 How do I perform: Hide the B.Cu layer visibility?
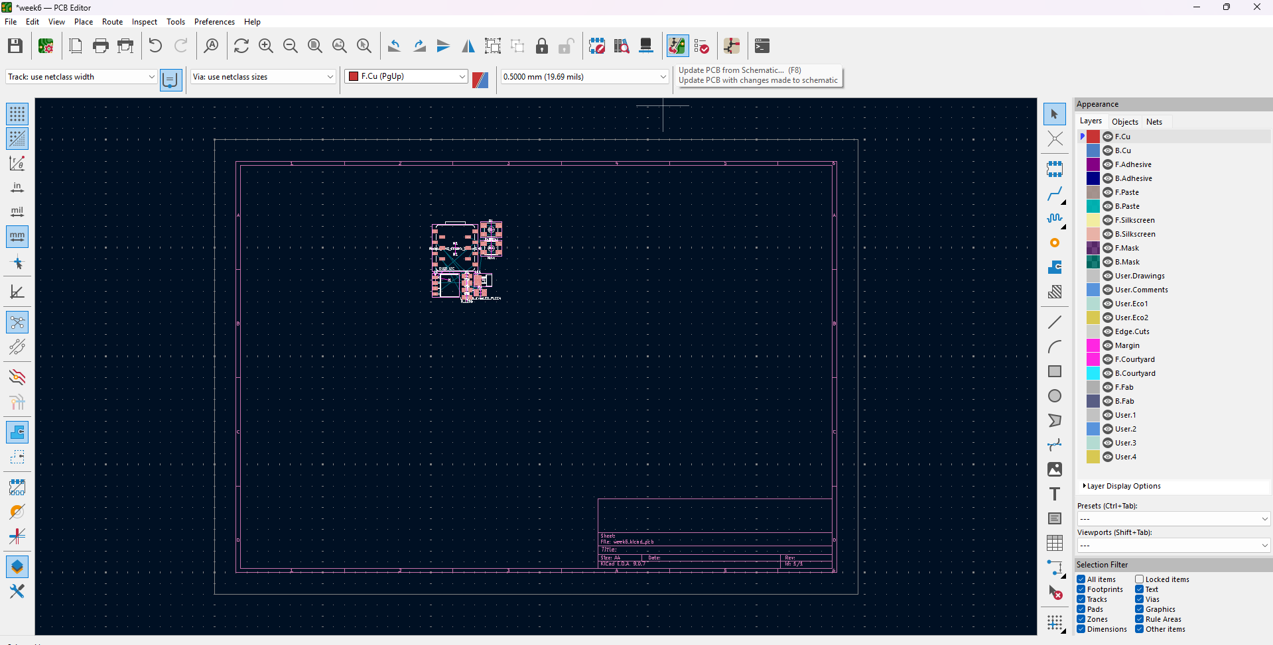click(x=1108, y=150)
